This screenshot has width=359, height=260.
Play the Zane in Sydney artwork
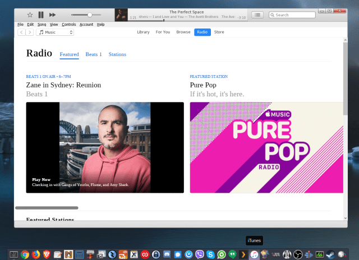pyautogui.click(x=105, y=147)
